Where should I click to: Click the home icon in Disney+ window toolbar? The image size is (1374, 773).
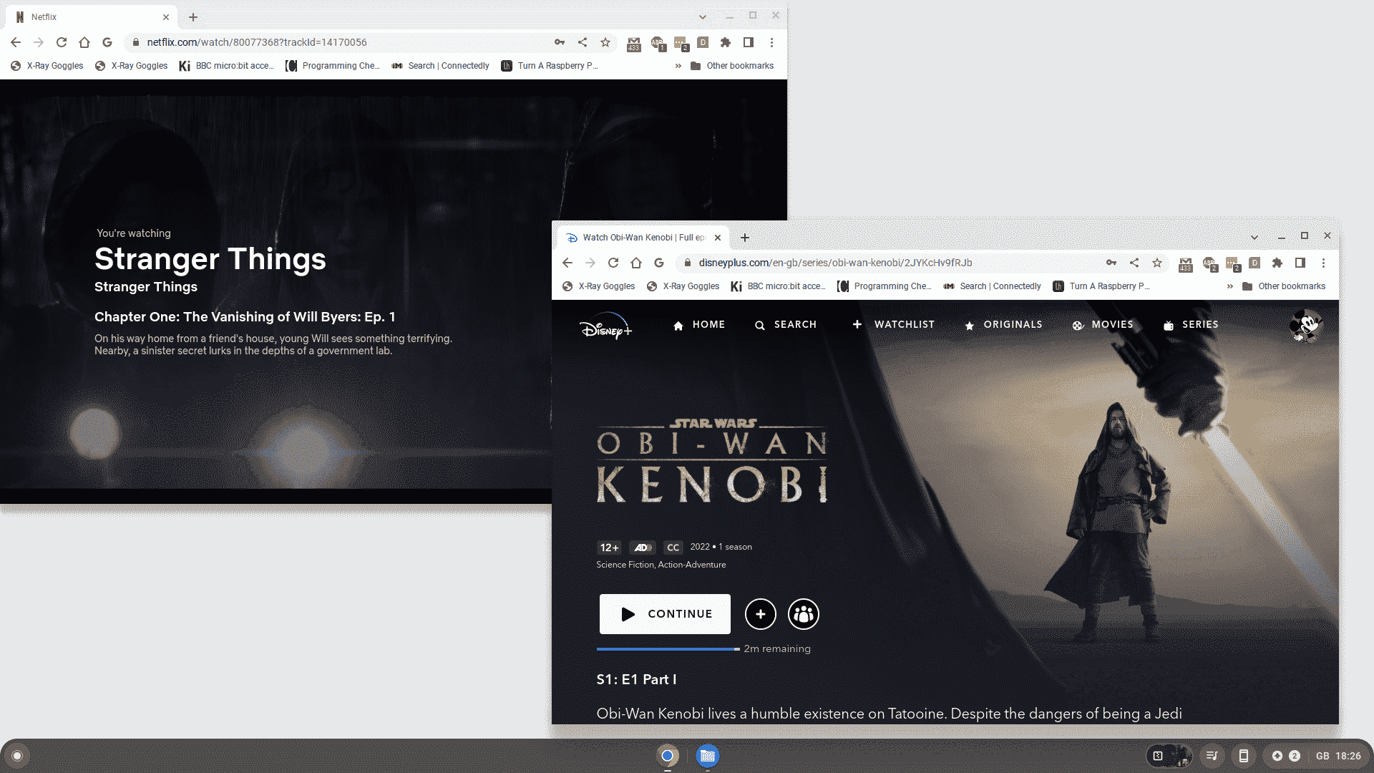pyautogui.click(x=636, y=263)
